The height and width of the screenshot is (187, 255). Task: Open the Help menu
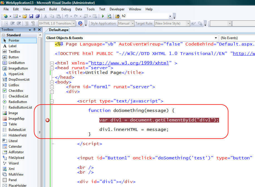click(149, 9)
